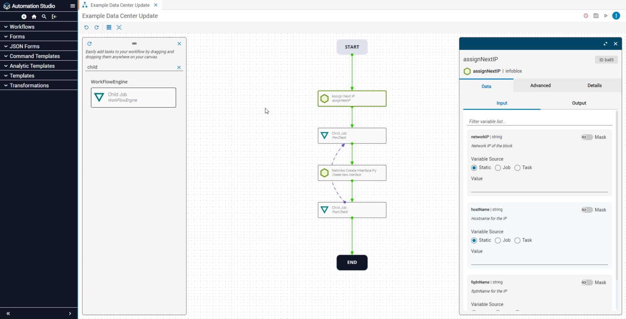Open the warning indicator icon near save
The width and height of the screenshot is (626, 319).
586,15
